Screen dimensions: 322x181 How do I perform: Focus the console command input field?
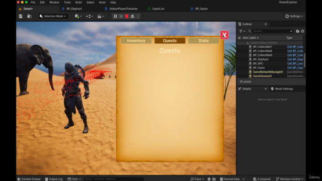click(114, 179)
